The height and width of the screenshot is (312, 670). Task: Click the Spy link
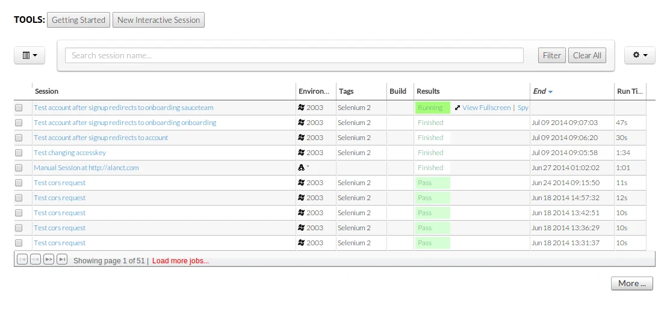523,108
